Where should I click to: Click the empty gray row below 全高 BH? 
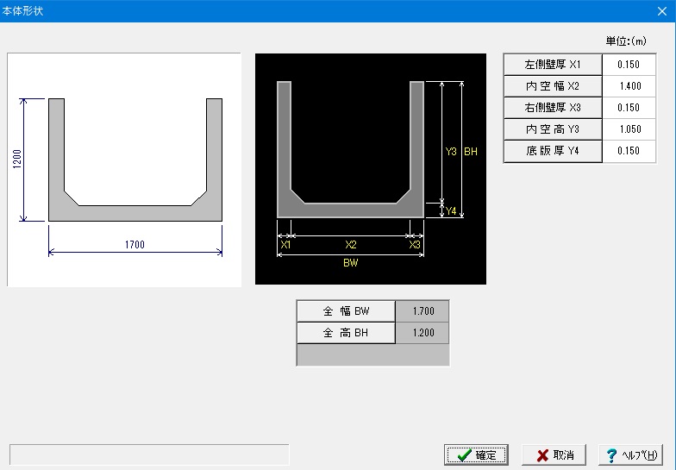(x=372, y=355)
